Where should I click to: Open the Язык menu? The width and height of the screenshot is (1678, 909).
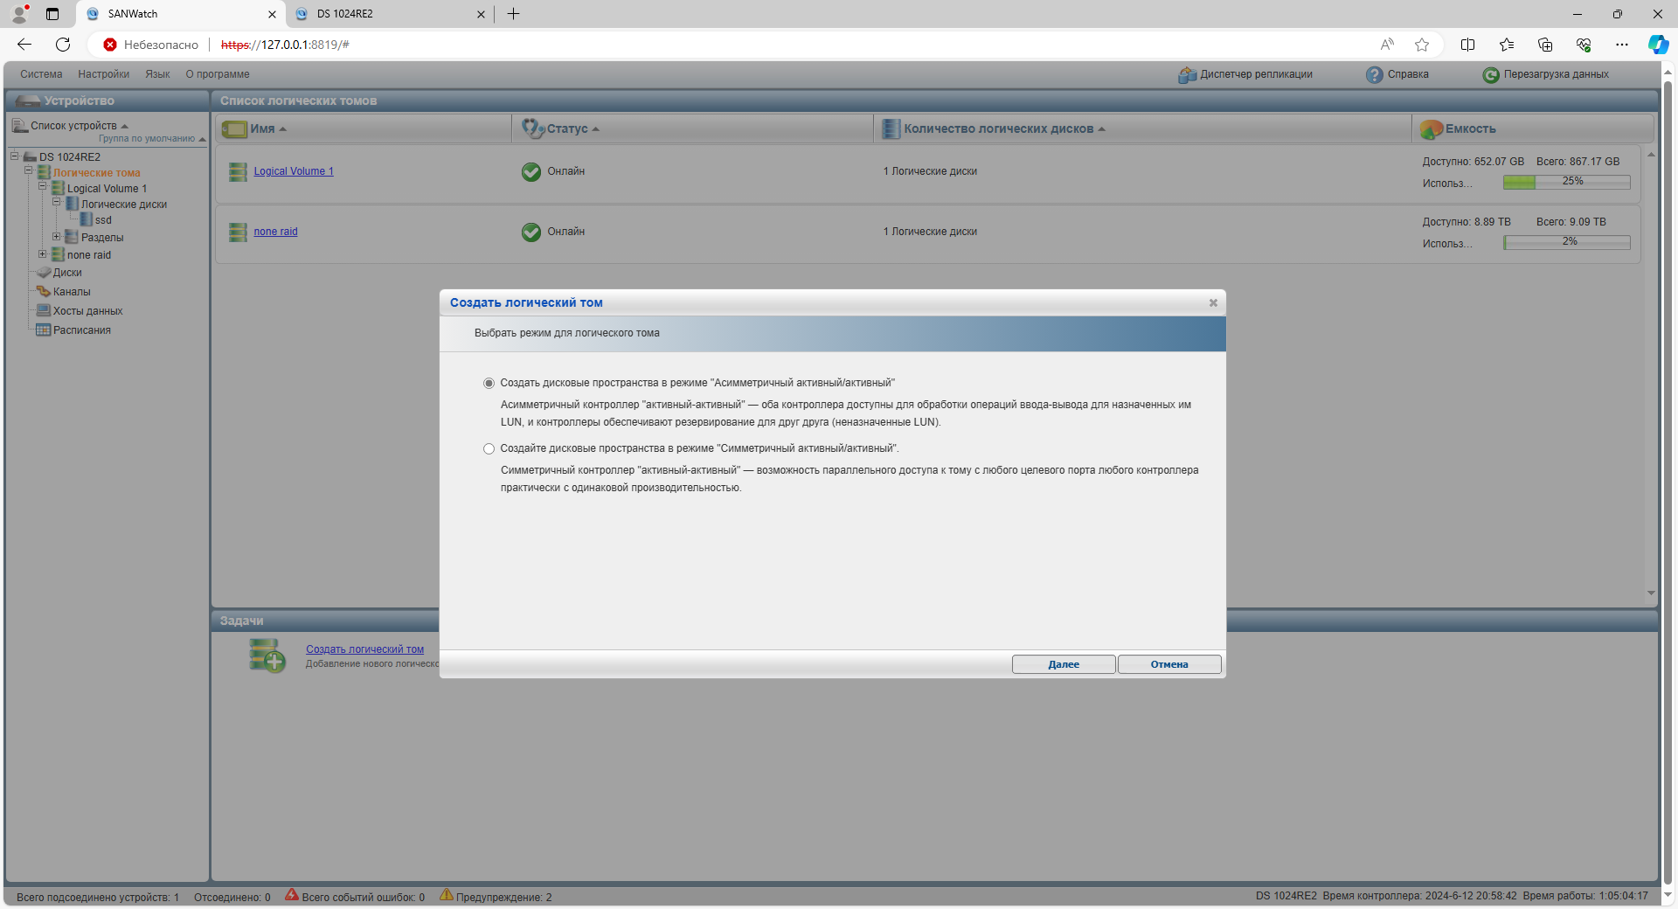(157, 74)
